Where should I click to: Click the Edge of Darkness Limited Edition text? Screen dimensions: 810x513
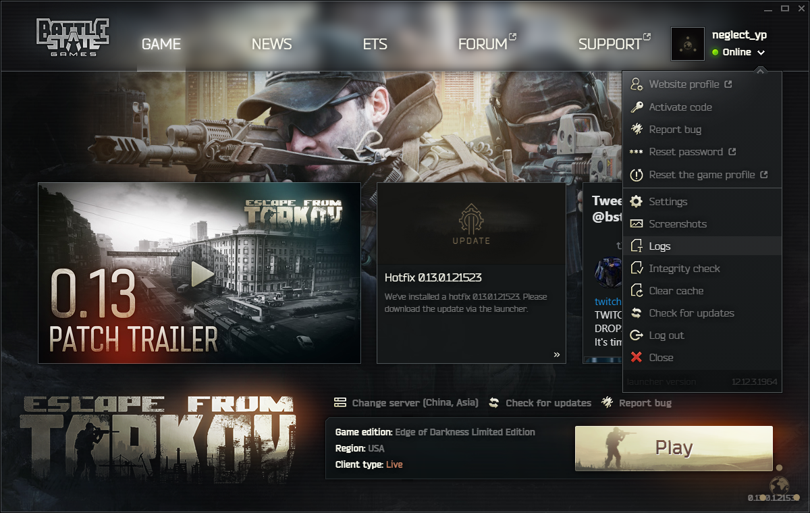pyautogui.click(x=465, y=432)
